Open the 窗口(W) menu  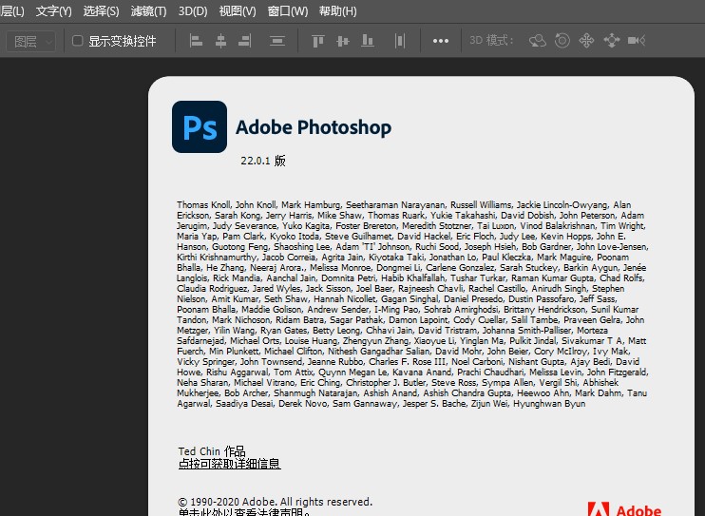tap(288, 11)
